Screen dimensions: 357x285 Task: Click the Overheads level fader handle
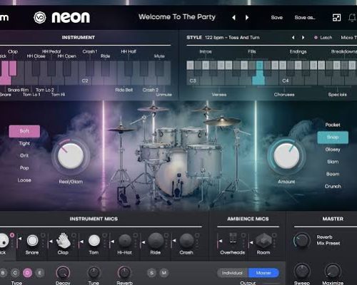(220, 241)
